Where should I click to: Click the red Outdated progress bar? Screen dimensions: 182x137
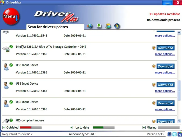tap(31, 127)
